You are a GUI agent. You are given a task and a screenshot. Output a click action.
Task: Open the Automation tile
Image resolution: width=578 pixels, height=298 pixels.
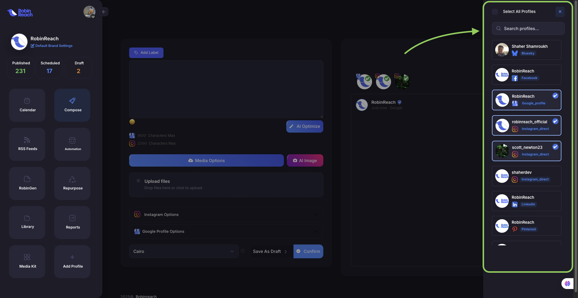72,144
